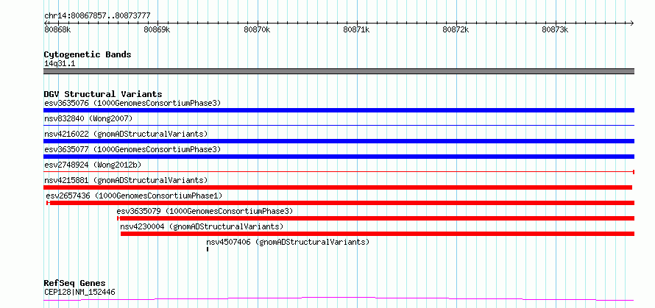This screenshot has height=308, width=655.
Task: Click the red bar for nsv4215881
Action: point(338,187)
